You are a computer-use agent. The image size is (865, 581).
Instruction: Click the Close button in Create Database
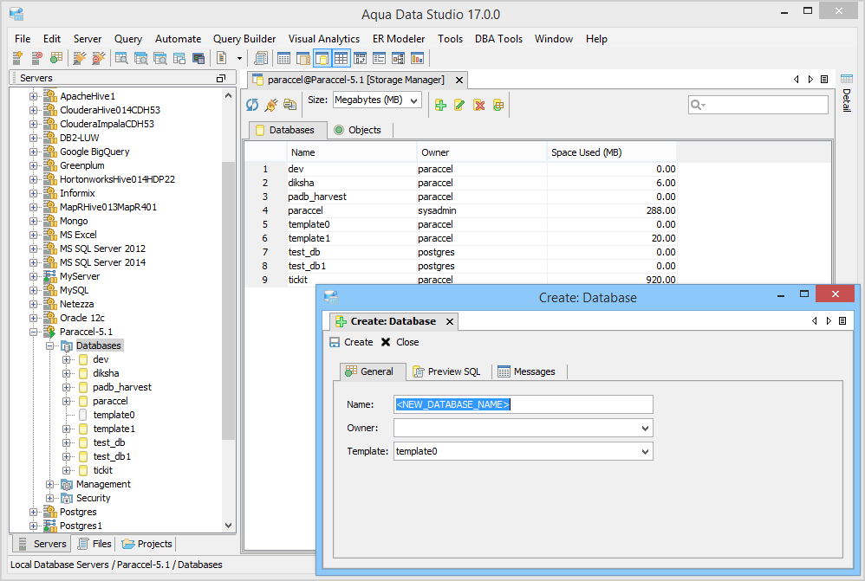[x=400, y=342]
